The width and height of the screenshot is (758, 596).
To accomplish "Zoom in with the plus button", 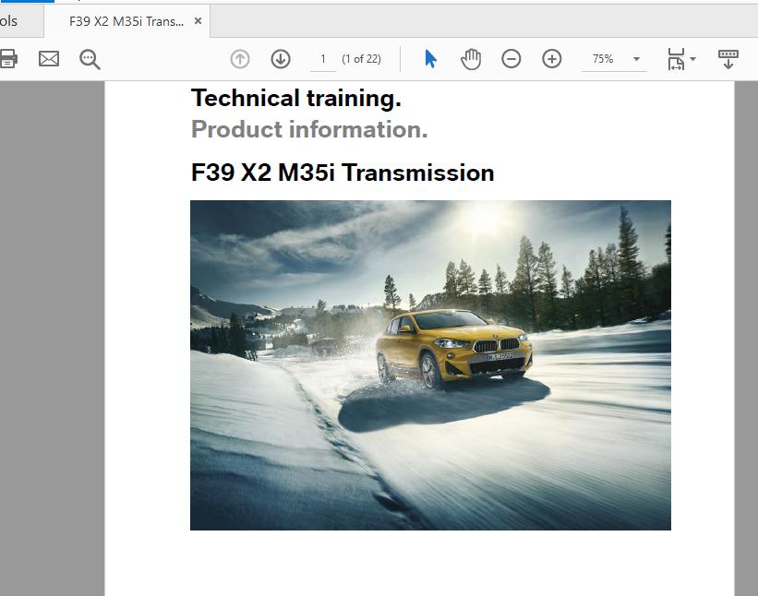I will tap(551, 59).
